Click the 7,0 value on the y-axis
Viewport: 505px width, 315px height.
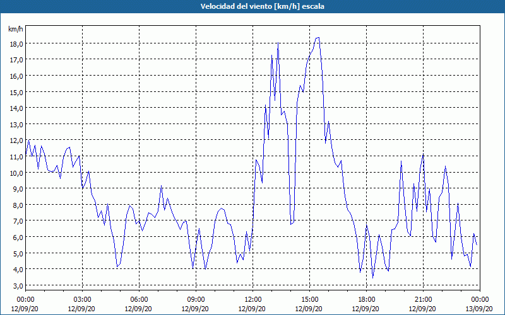pyautogui.click(x=18, y=221)
